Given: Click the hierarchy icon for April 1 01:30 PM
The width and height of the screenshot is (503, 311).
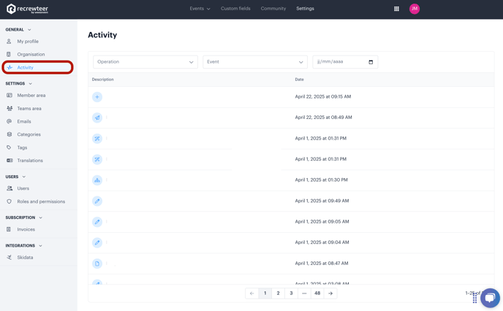Looking at the screenshot, I should 97,180.
